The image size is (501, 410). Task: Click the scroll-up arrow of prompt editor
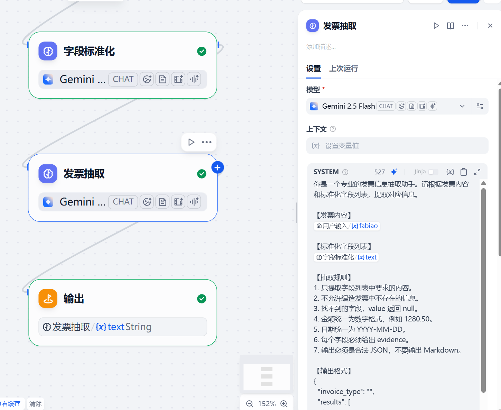[x=483, y=183]
